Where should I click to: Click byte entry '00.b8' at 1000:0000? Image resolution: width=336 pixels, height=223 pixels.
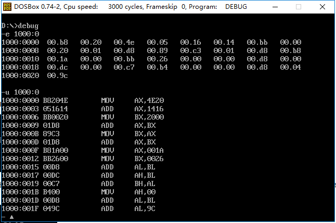tap(57, 42)
